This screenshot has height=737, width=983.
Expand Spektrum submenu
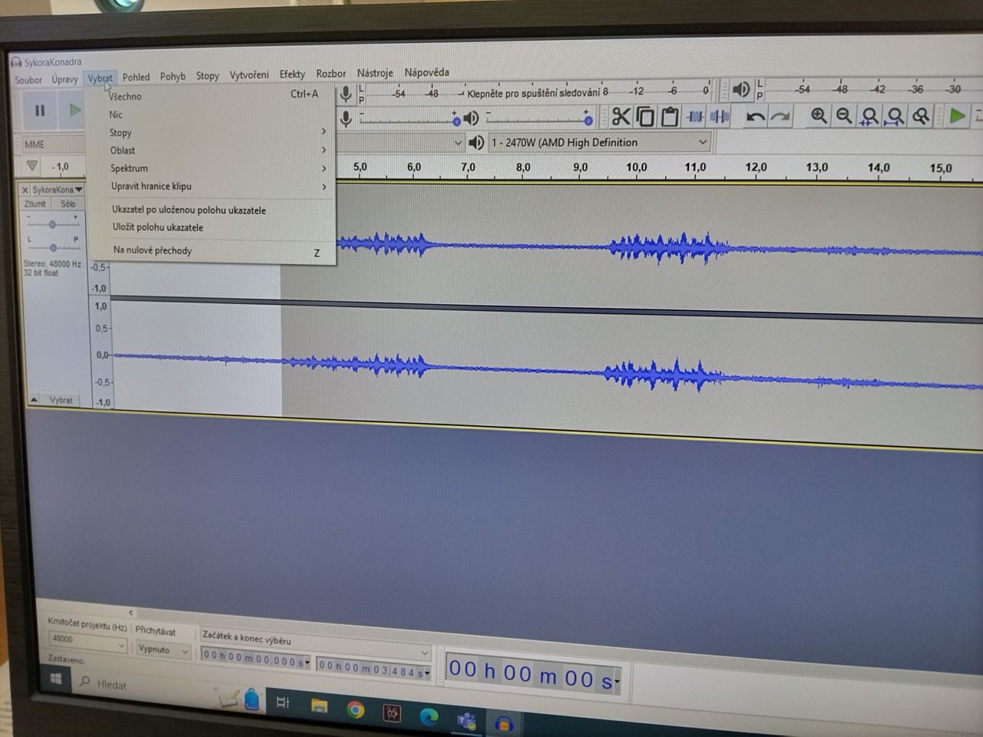[x=213, y=168]
